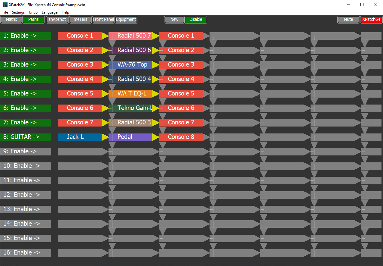Image resolution: width=383 pixels, height=266 pixels.
Task: Toggle path 3: Enable
Action: coord(26,65)
